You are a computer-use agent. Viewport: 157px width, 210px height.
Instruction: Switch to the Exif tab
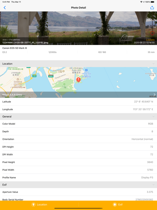coord(118,205)
